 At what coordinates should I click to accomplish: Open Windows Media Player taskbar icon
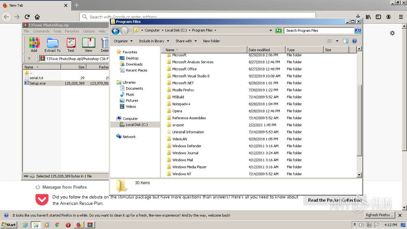[47, 225]
